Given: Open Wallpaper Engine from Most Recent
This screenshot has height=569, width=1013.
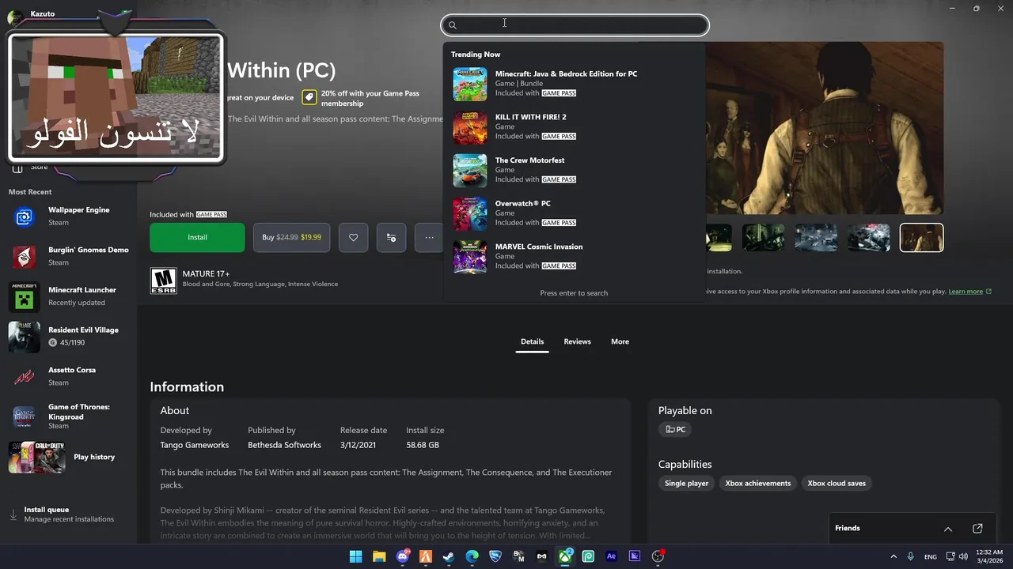Looking at the screenshot, I should point(69,217).
